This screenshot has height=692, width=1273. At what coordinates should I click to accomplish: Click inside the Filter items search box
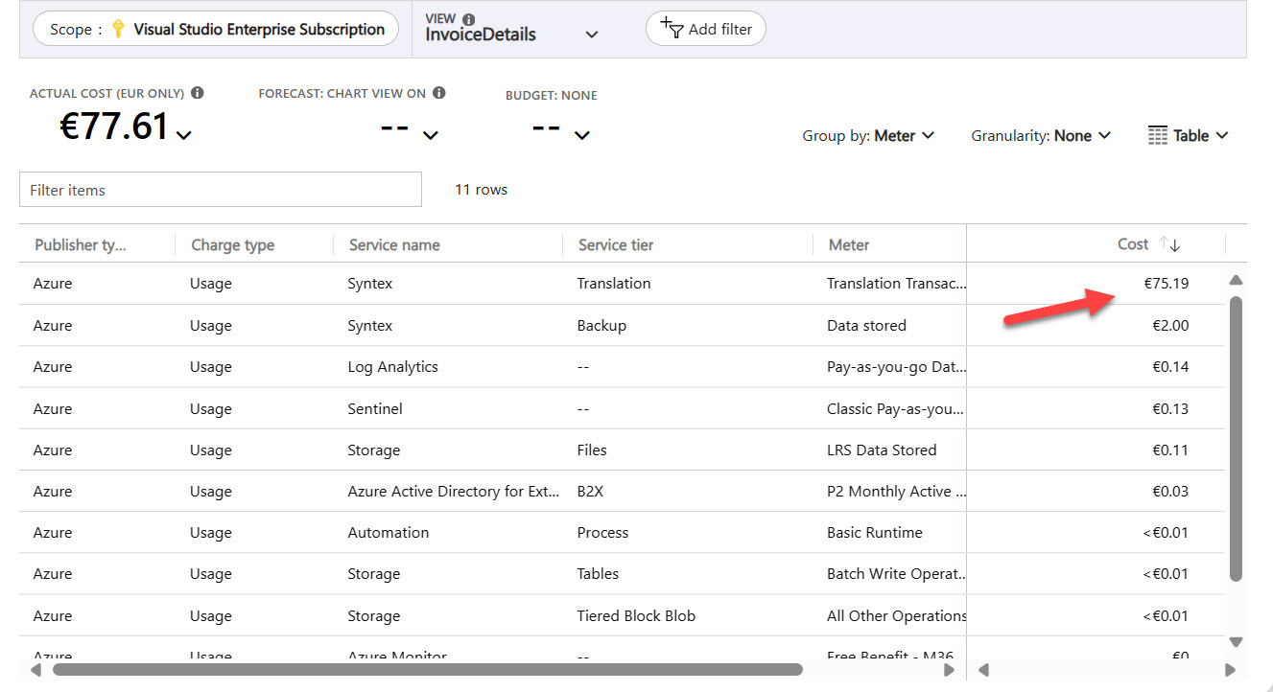click(x=220, y=189)
